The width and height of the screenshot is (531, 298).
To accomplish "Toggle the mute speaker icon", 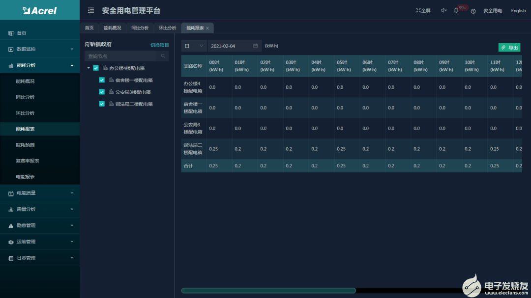I will click(x=443, y=10).
